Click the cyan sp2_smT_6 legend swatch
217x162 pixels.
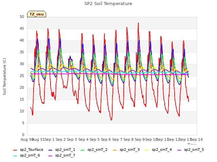click(x=15, y=156)
